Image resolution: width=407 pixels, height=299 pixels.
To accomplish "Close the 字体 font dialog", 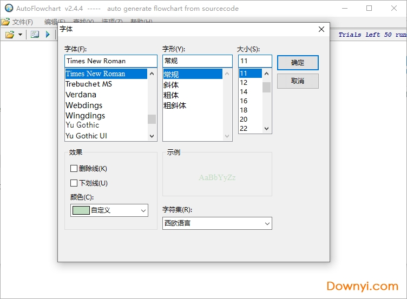I will [x=321, y=29].
